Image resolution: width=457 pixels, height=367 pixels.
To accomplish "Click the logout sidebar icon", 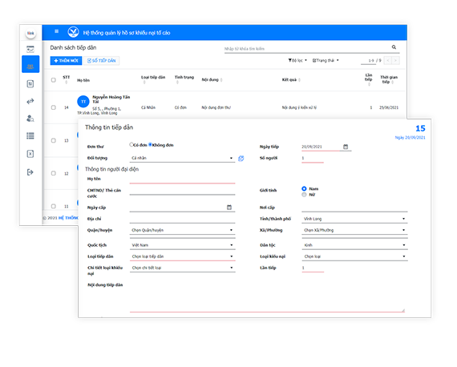I will (30, 172).
